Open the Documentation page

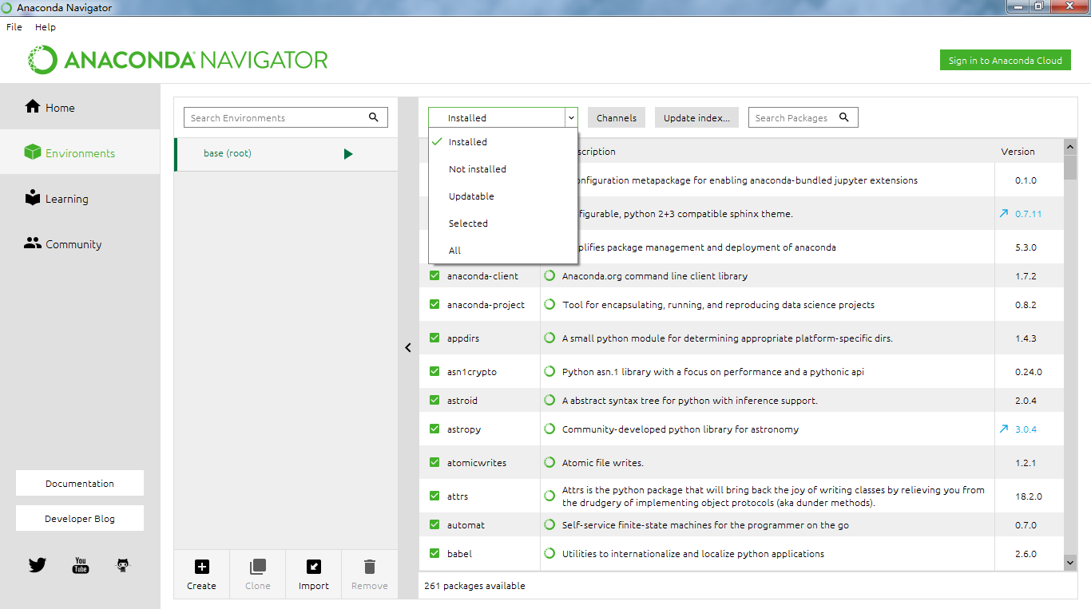[79, 482]
